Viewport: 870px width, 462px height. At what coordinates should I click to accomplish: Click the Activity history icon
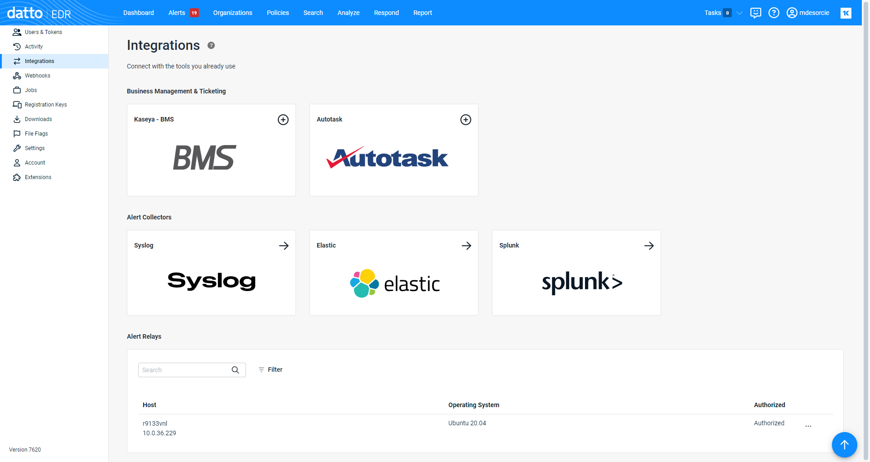point(17,47)
